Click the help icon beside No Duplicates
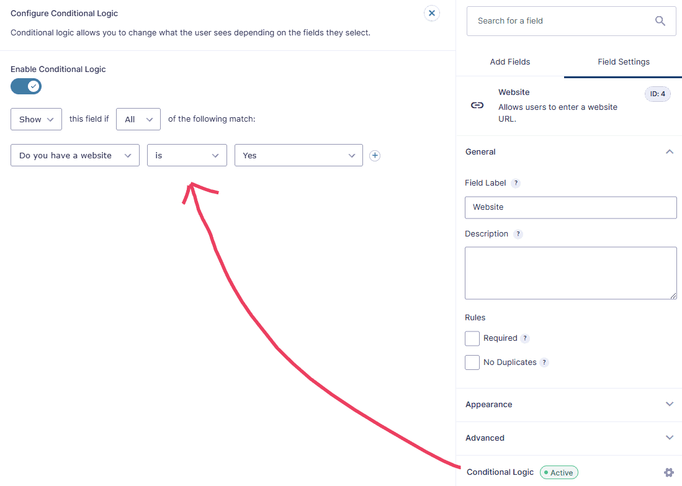This screenshot has height=486, width=682. tap(544, 362)
